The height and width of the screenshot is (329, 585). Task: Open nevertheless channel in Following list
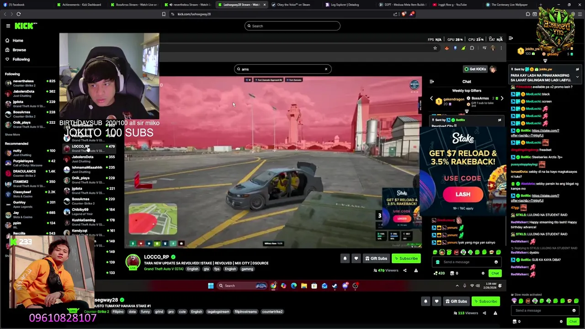[30, 83]
